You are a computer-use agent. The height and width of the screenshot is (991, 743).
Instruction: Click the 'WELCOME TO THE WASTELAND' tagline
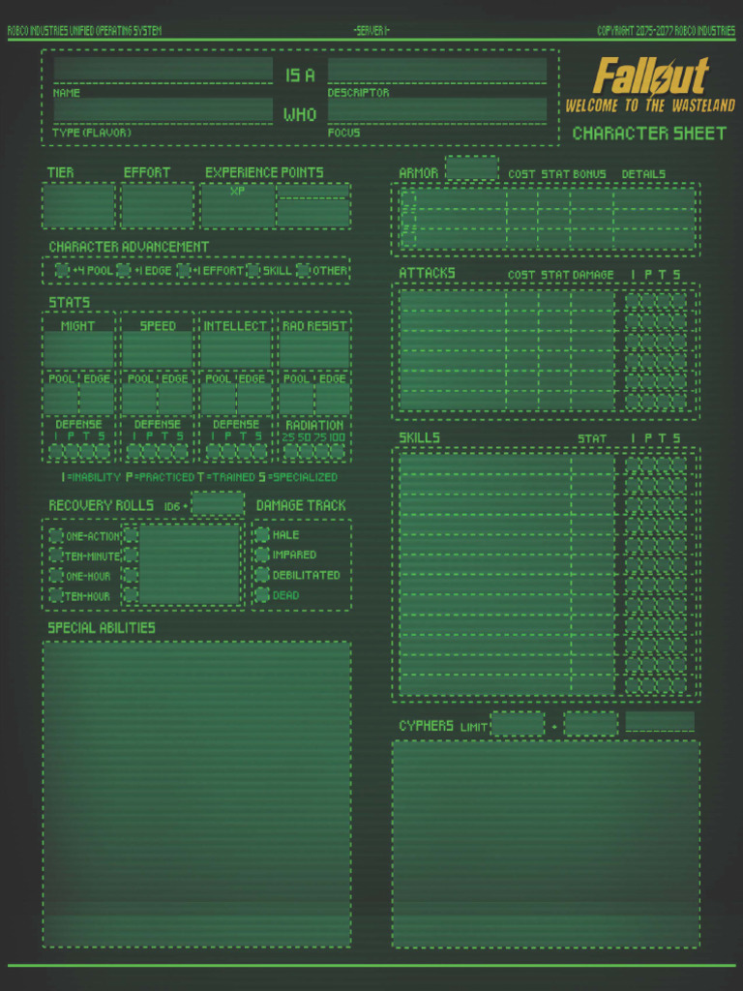[x=650, y=105]
